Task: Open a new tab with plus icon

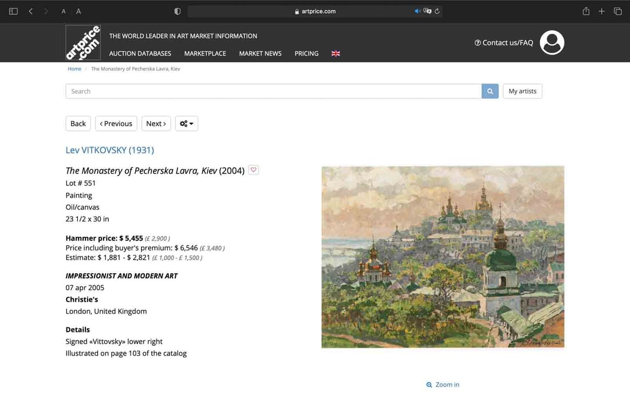Action: click(601, 11)
